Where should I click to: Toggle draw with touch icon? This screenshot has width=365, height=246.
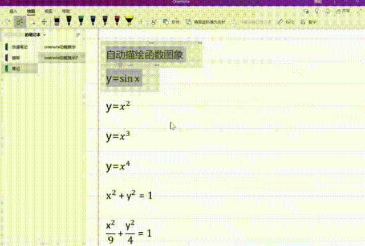pyautogui.click(x=154, y=22)
